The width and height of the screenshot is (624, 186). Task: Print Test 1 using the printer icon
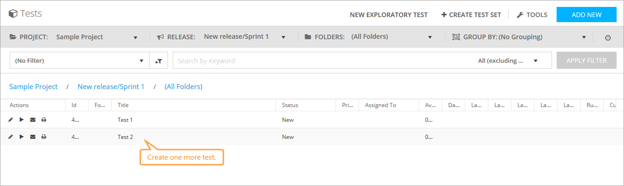pos(44,120)
